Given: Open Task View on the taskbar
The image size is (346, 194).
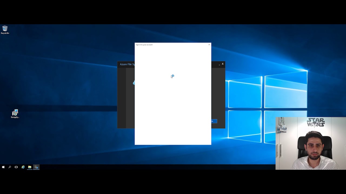Looking at the screenshot, I should click(16, 167).
